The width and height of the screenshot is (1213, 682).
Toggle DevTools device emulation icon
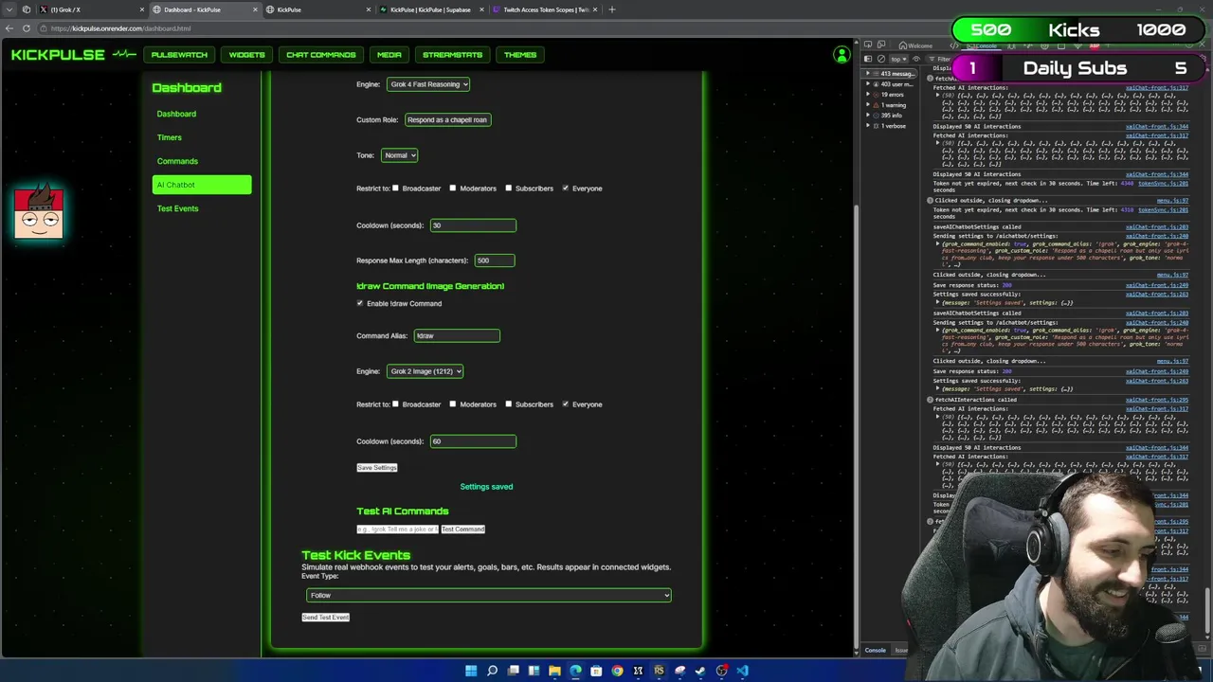pos(881,45)
